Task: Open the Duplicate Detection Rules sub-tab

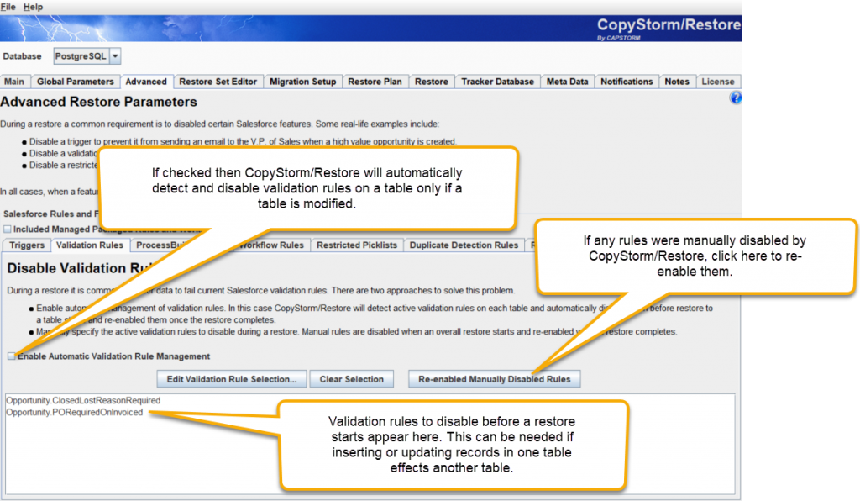Action: click(464, 245)
